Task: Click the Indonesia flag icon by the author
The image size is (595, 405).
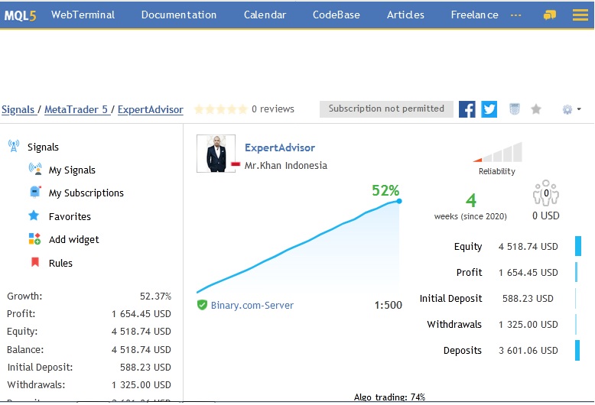Action: [x=236, y=164]
